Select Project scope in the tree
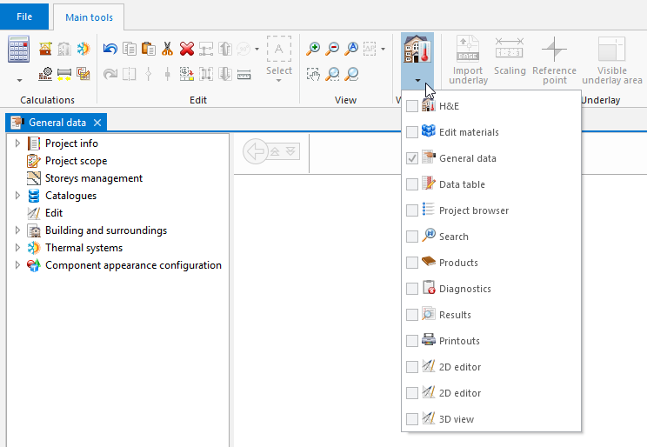This screenshot has height=447, width=647. [x=76, y=161]
